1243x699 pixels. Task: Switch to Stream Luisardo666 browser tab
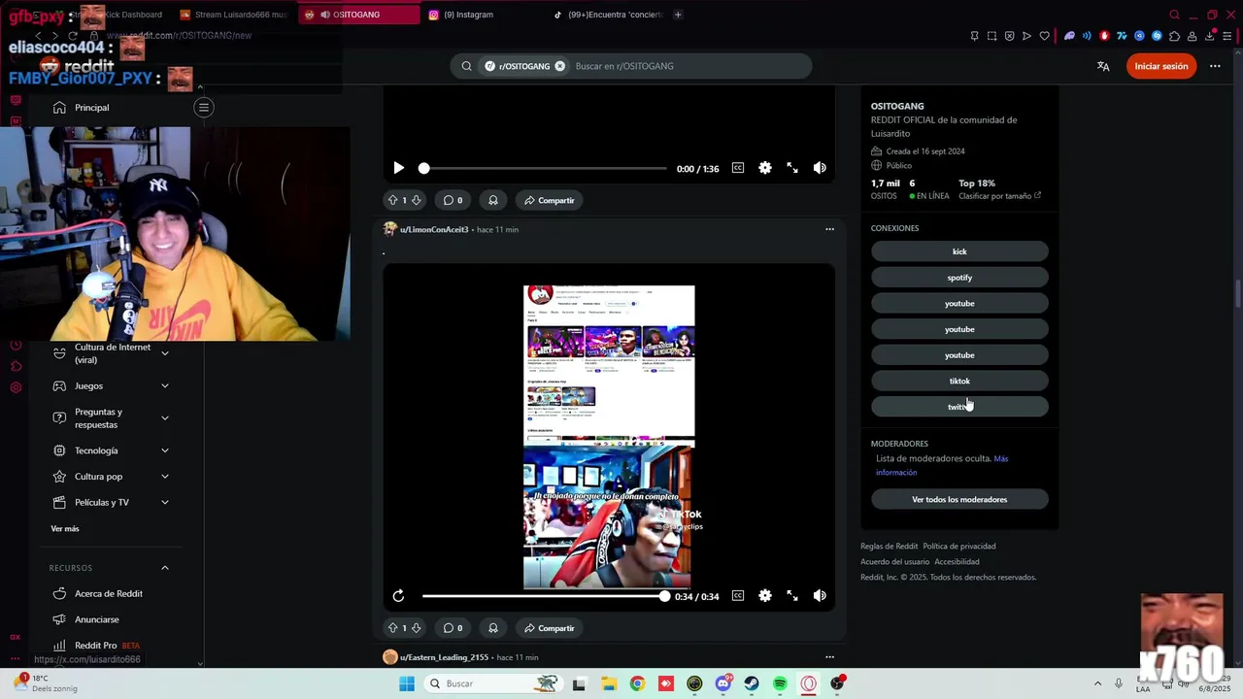(x=233, y=15)
